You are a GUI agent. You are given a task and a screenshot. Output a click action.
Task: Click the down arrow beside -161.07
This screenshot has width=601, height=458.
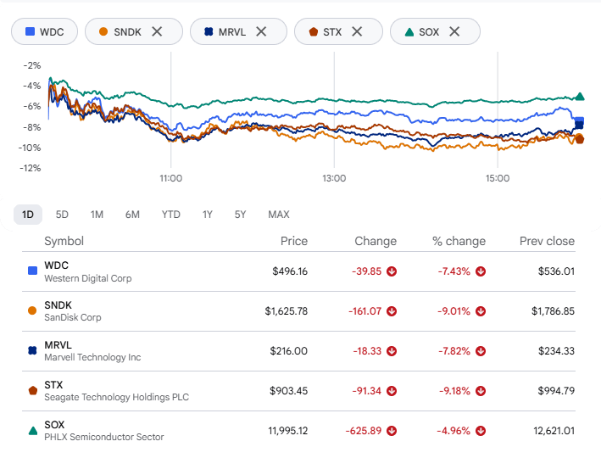click(392, 311)
